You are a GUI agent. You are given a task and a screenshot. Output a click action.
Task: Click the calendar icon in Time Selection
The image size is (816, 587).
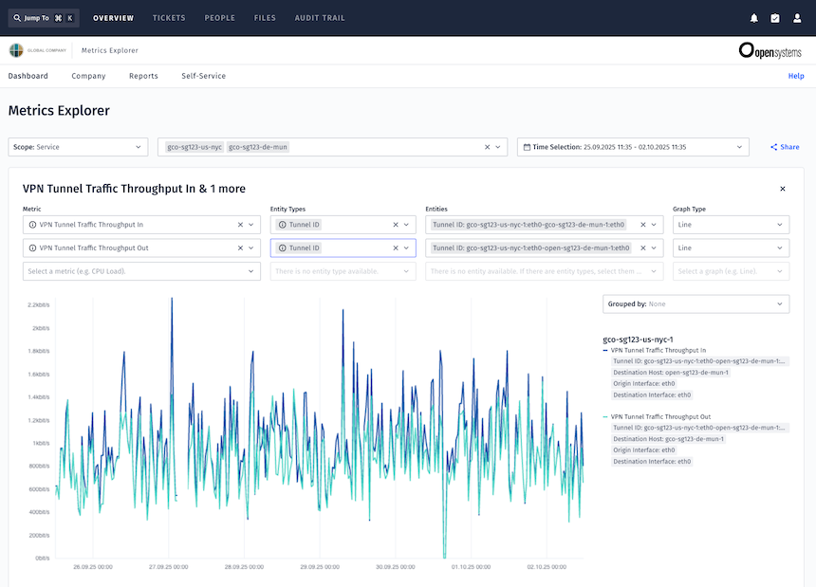528,147
